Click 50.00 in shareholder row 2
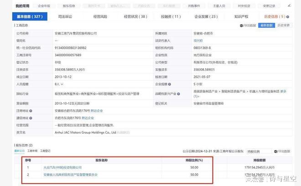 point(194,175)
